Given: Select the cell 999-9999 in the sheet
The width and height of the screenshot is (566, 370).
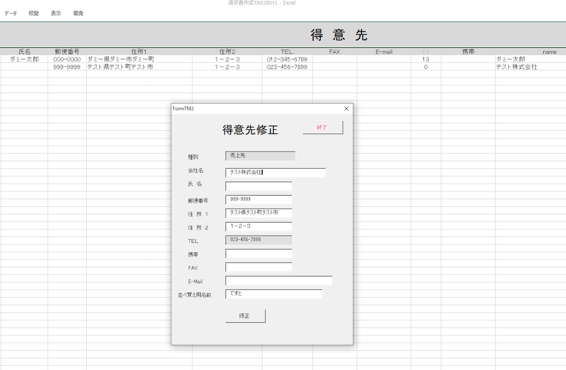Looking at the screenshot, I should click(x=67, y=67).
